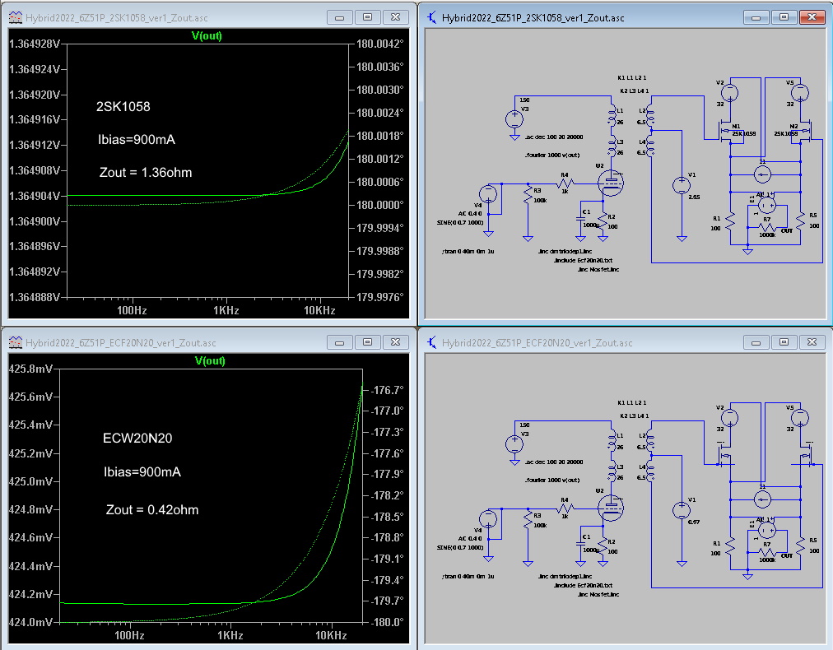Select triode tube U2 in the 2SK1058 schematic

click(611, 183)
